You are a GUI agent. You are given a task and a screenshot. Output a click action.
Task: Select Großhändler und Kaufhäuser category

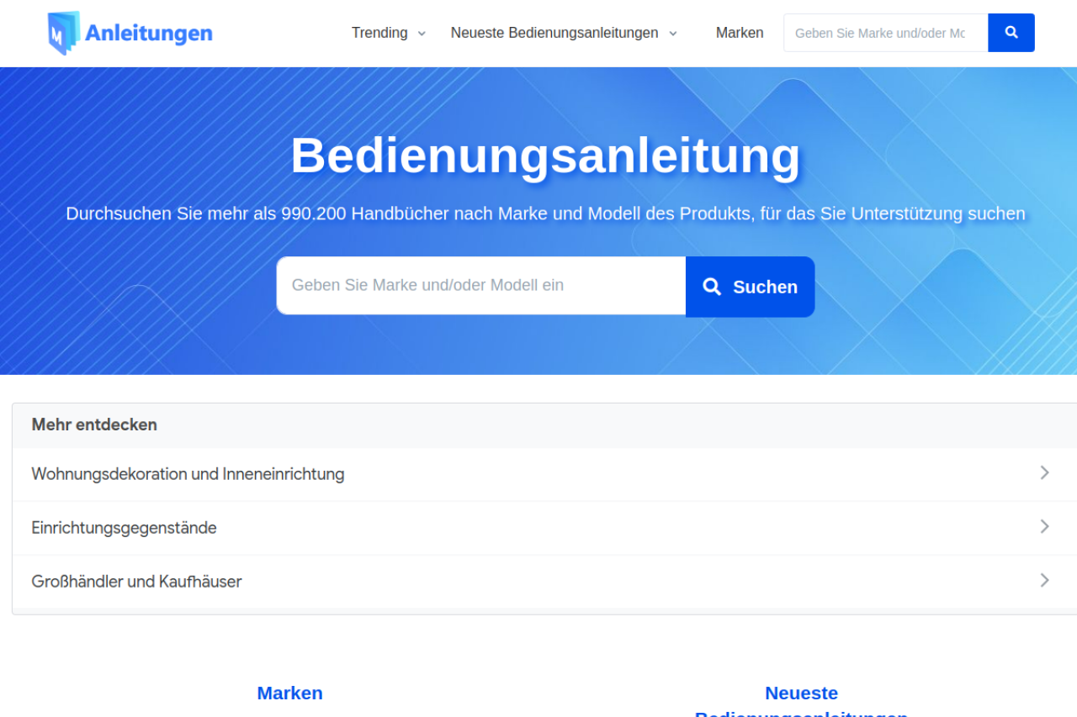(x=136, y=582)
